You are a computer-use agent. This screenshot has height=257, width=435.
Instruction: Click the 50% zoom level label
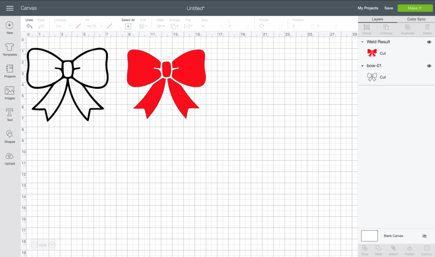click(43, 246)
